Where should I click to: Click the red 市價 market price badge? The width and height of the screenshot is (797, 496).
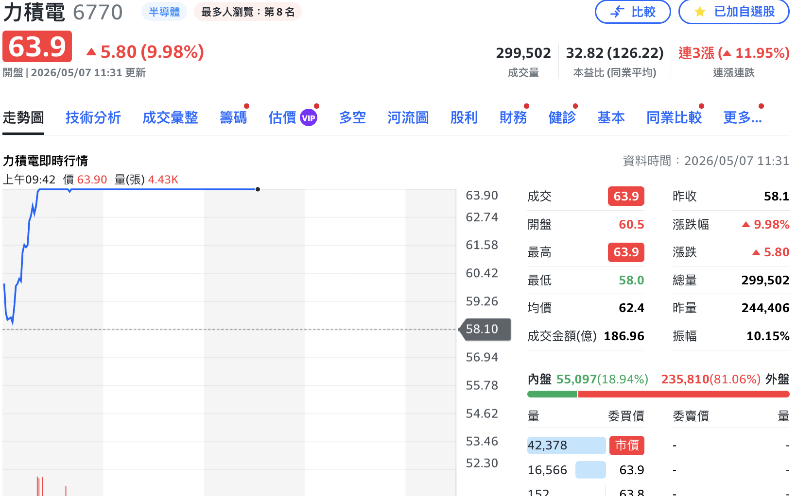click(x=627, y=445)
